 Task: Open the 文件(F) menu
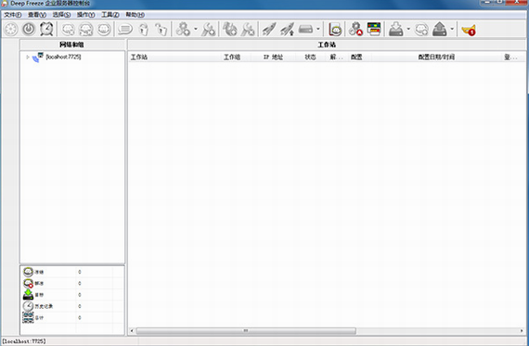pyautogui.click(x=12, y=15)
